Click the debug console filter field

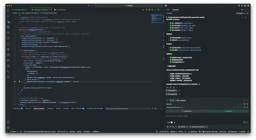tap(128, 109)
